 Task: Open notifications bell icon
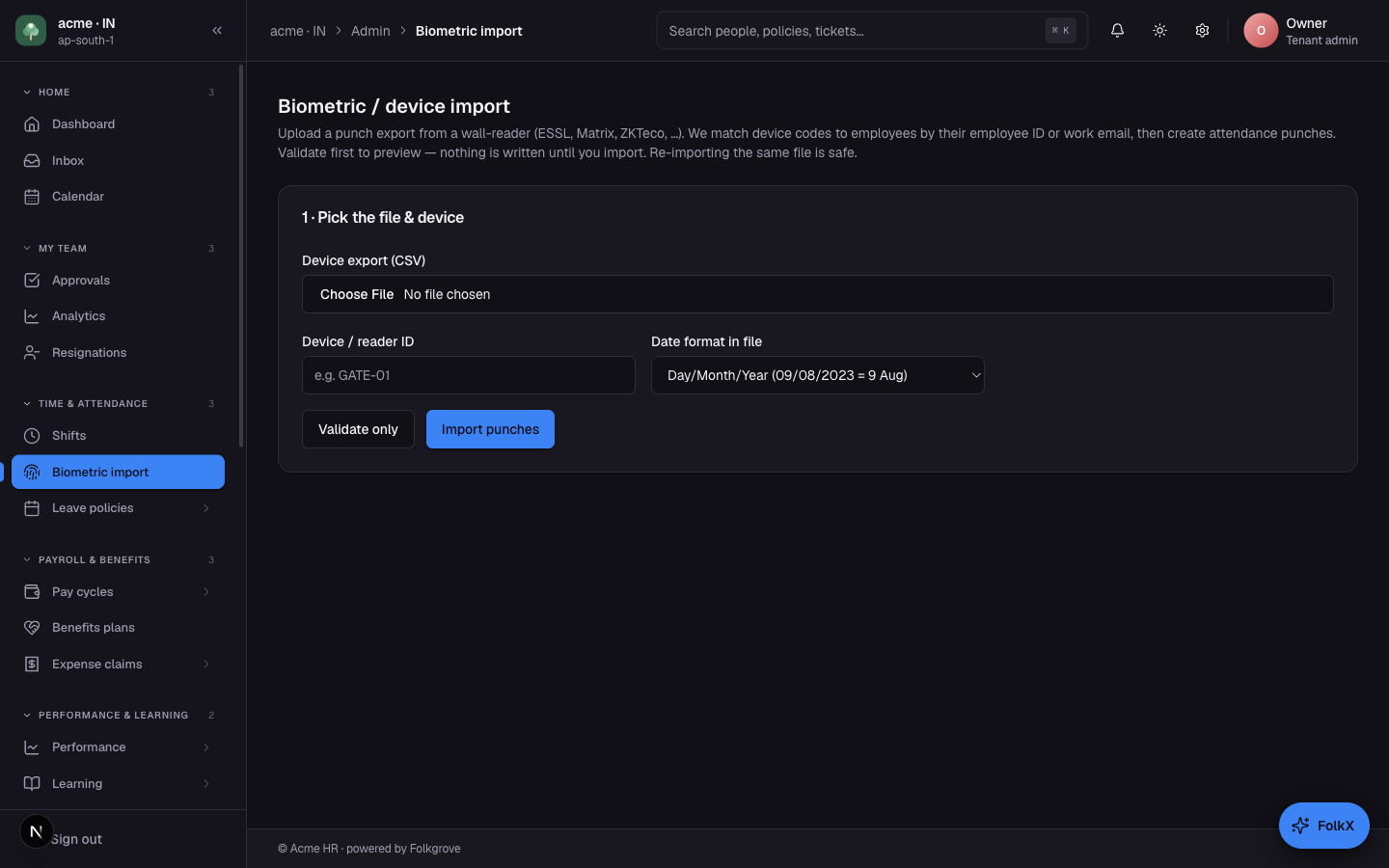(x=1117, y=31)
